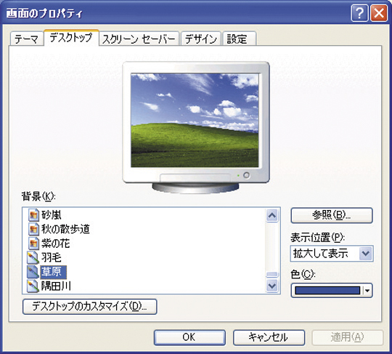Open the 表示位置 dropdown

point(365,254)
